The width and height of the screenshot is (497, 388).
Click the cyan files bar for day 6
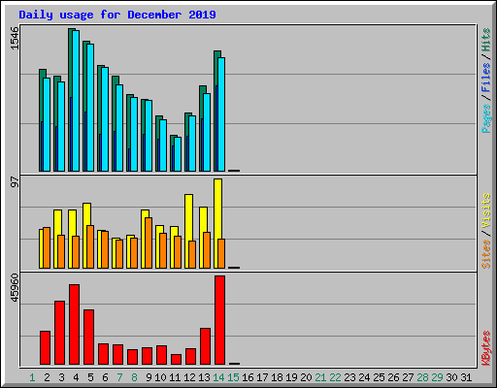point(105,119)
